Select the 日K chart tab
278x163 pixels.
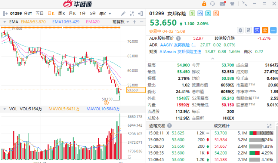point(51,13)
